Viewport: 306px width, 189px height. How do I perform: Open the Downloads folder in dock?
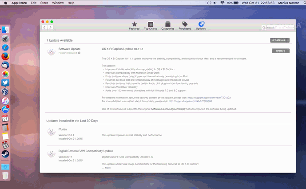click(x=5, y=167)
